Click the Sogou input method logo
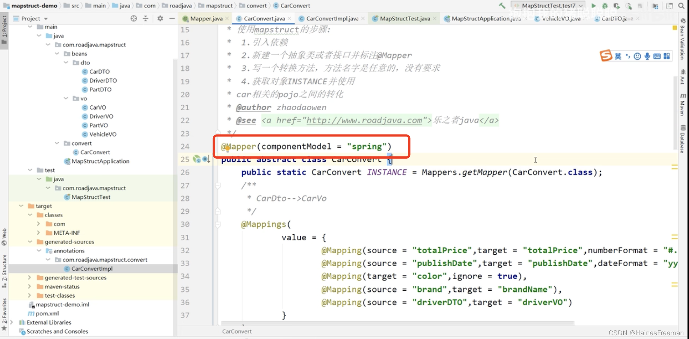Viewport: 689px width, 339px height. pos(606,55)
